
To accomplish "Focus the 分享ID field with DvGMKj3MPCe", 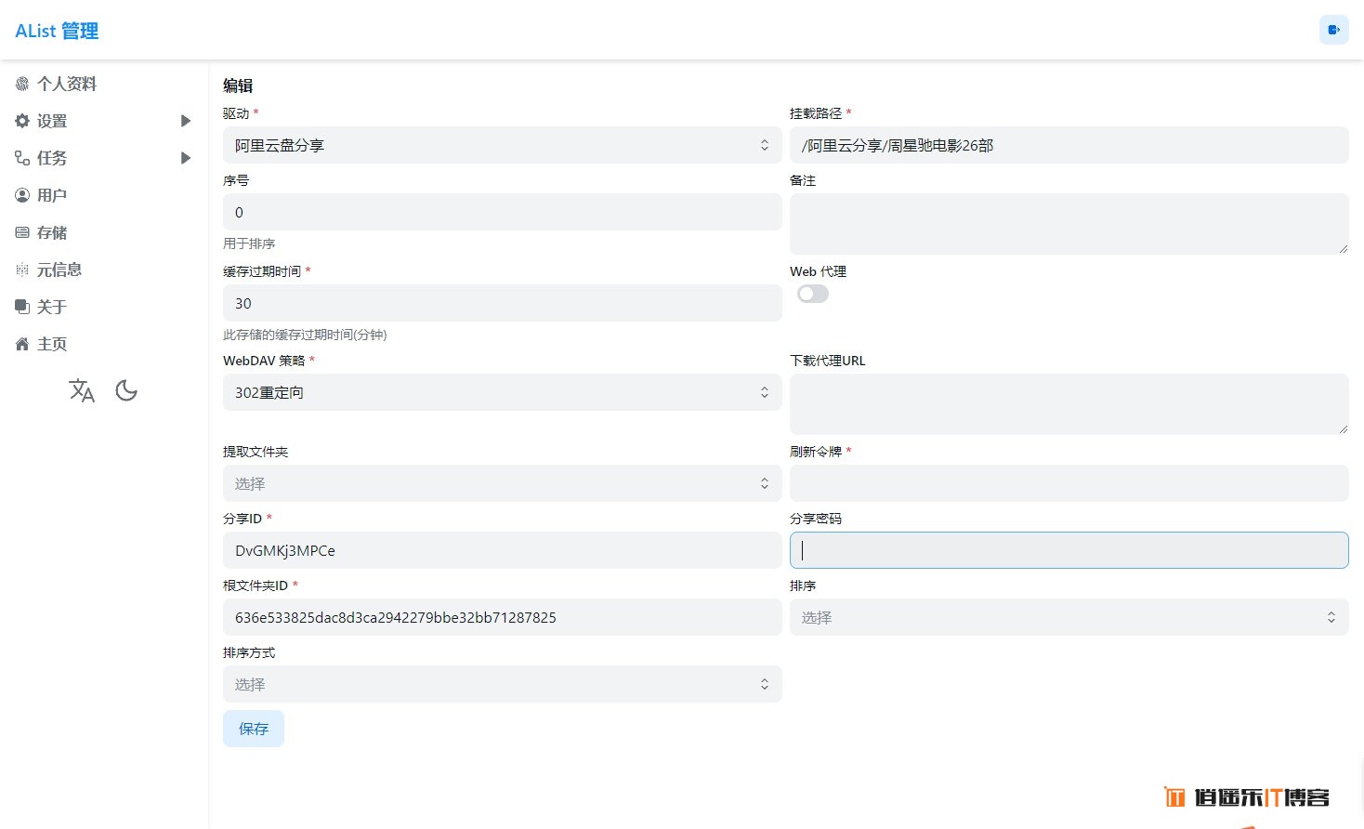I will click(x=503, y=550).
